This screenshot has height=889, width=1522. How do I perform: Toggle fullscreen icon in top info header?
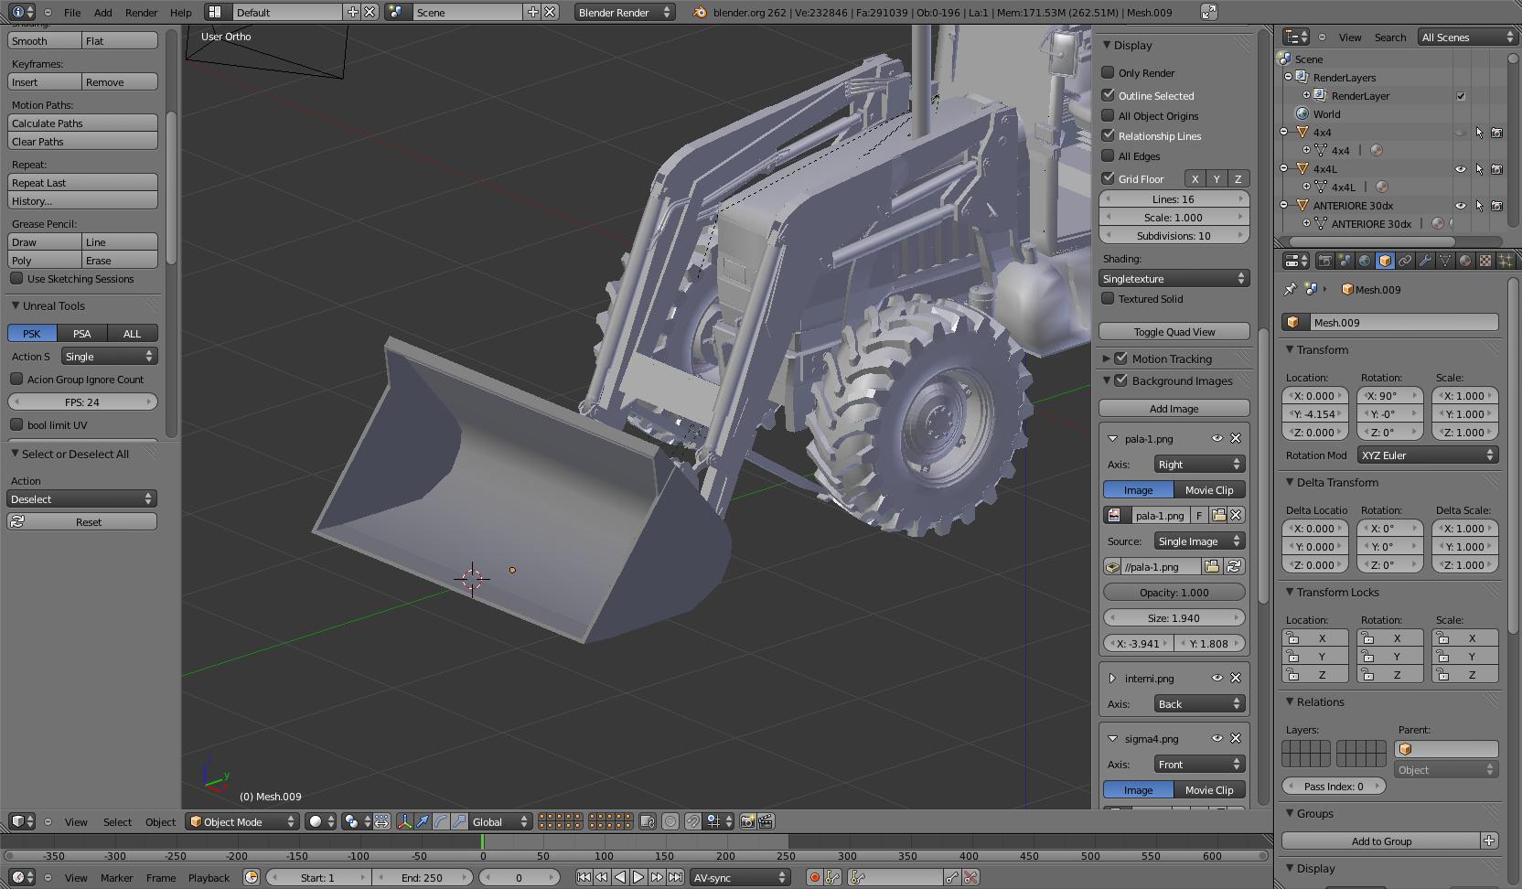1208,12
